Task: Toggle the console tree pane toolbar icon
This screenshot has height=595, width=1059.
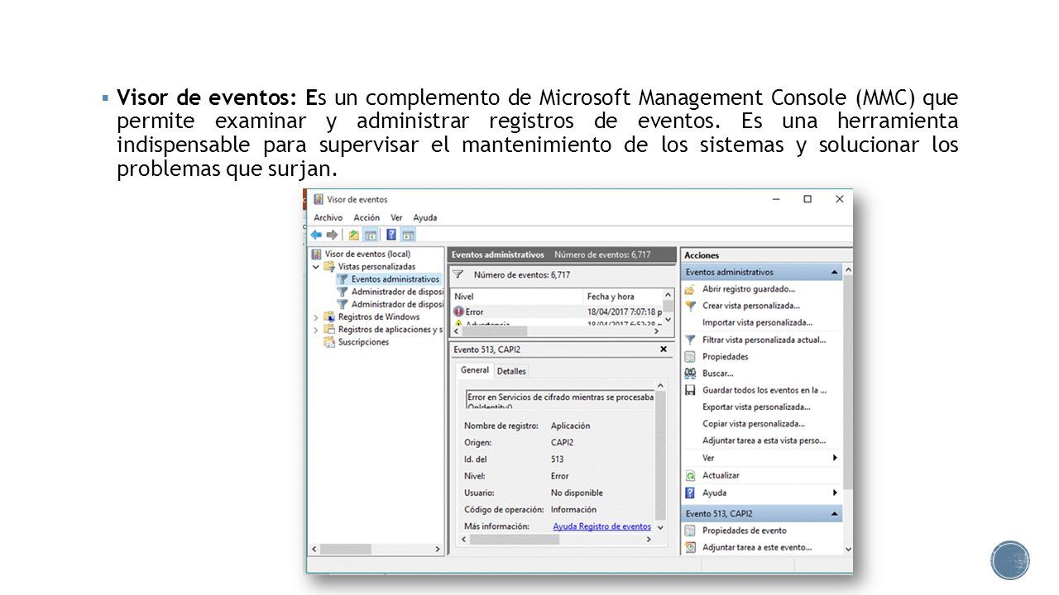Action: pyautogui.click(x=370, y=235)
